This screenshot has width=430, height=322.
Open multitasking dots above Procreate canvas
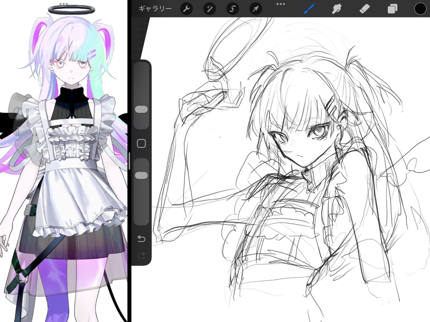[281, 4]
